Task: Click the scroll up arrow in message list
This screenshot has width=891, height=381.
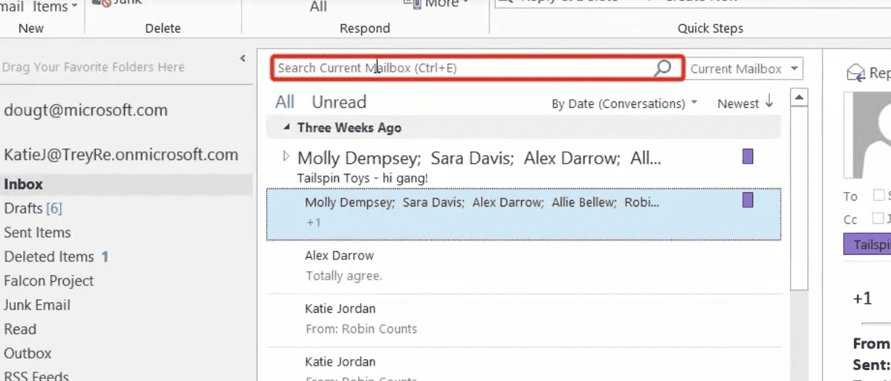Action: tap(799, 98)
